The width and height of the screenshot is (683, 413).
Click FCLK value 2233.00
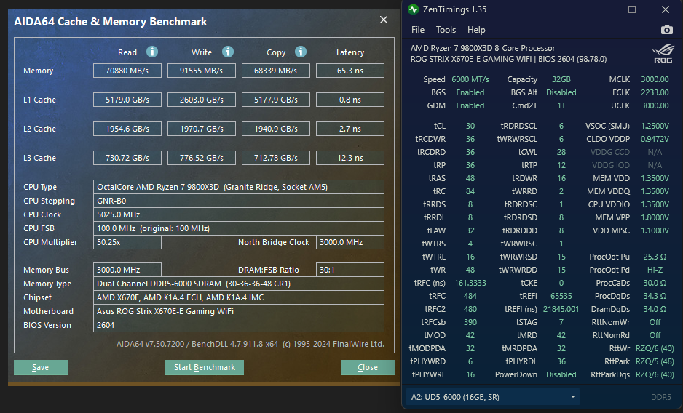click(655, 92)
